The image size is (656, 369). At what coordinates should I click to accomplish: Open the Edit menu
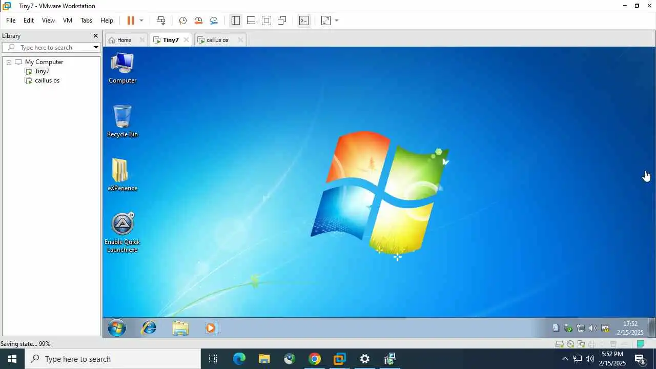(x=29, y=20)
